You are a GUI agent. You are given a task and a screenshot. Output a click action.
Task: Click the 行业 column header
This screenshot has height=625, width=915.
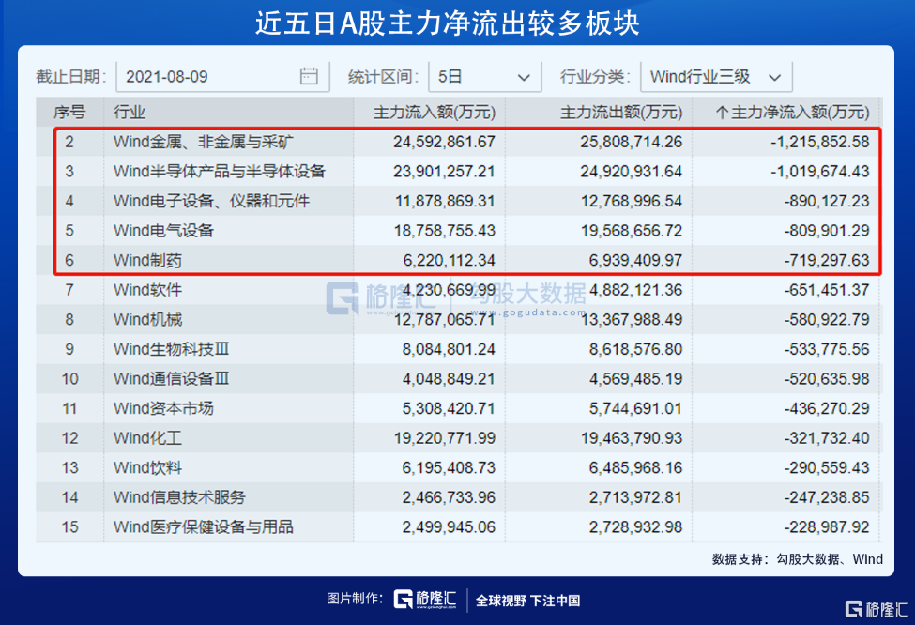[x=130, y=113]
